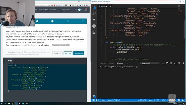
Task: Switch to the PROBLEMS panel tab
Action: [103, 63]
